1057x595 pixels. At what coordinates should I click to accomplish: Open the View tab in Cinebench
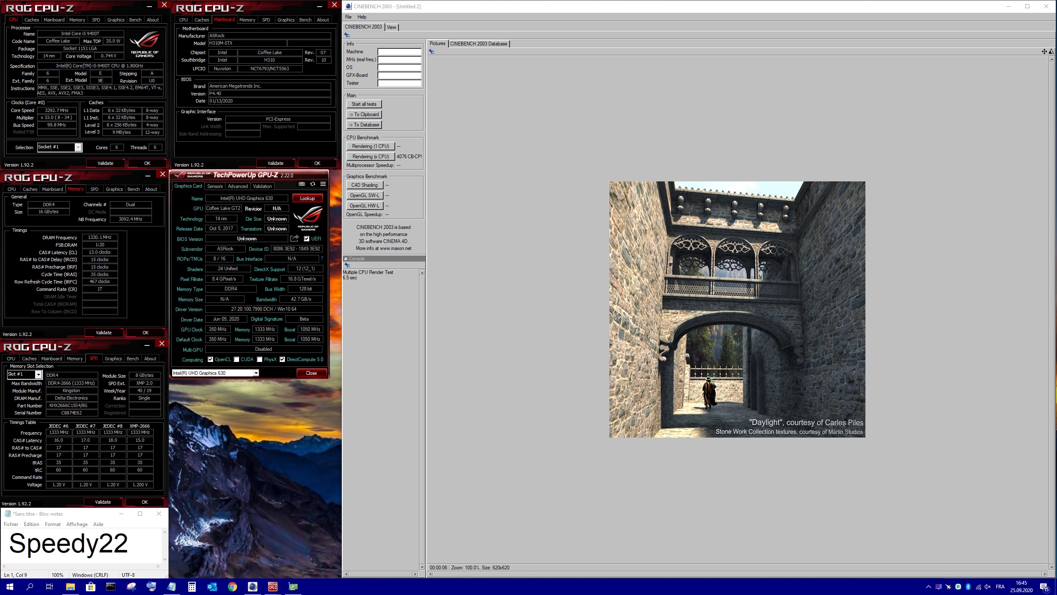[391, 27]
